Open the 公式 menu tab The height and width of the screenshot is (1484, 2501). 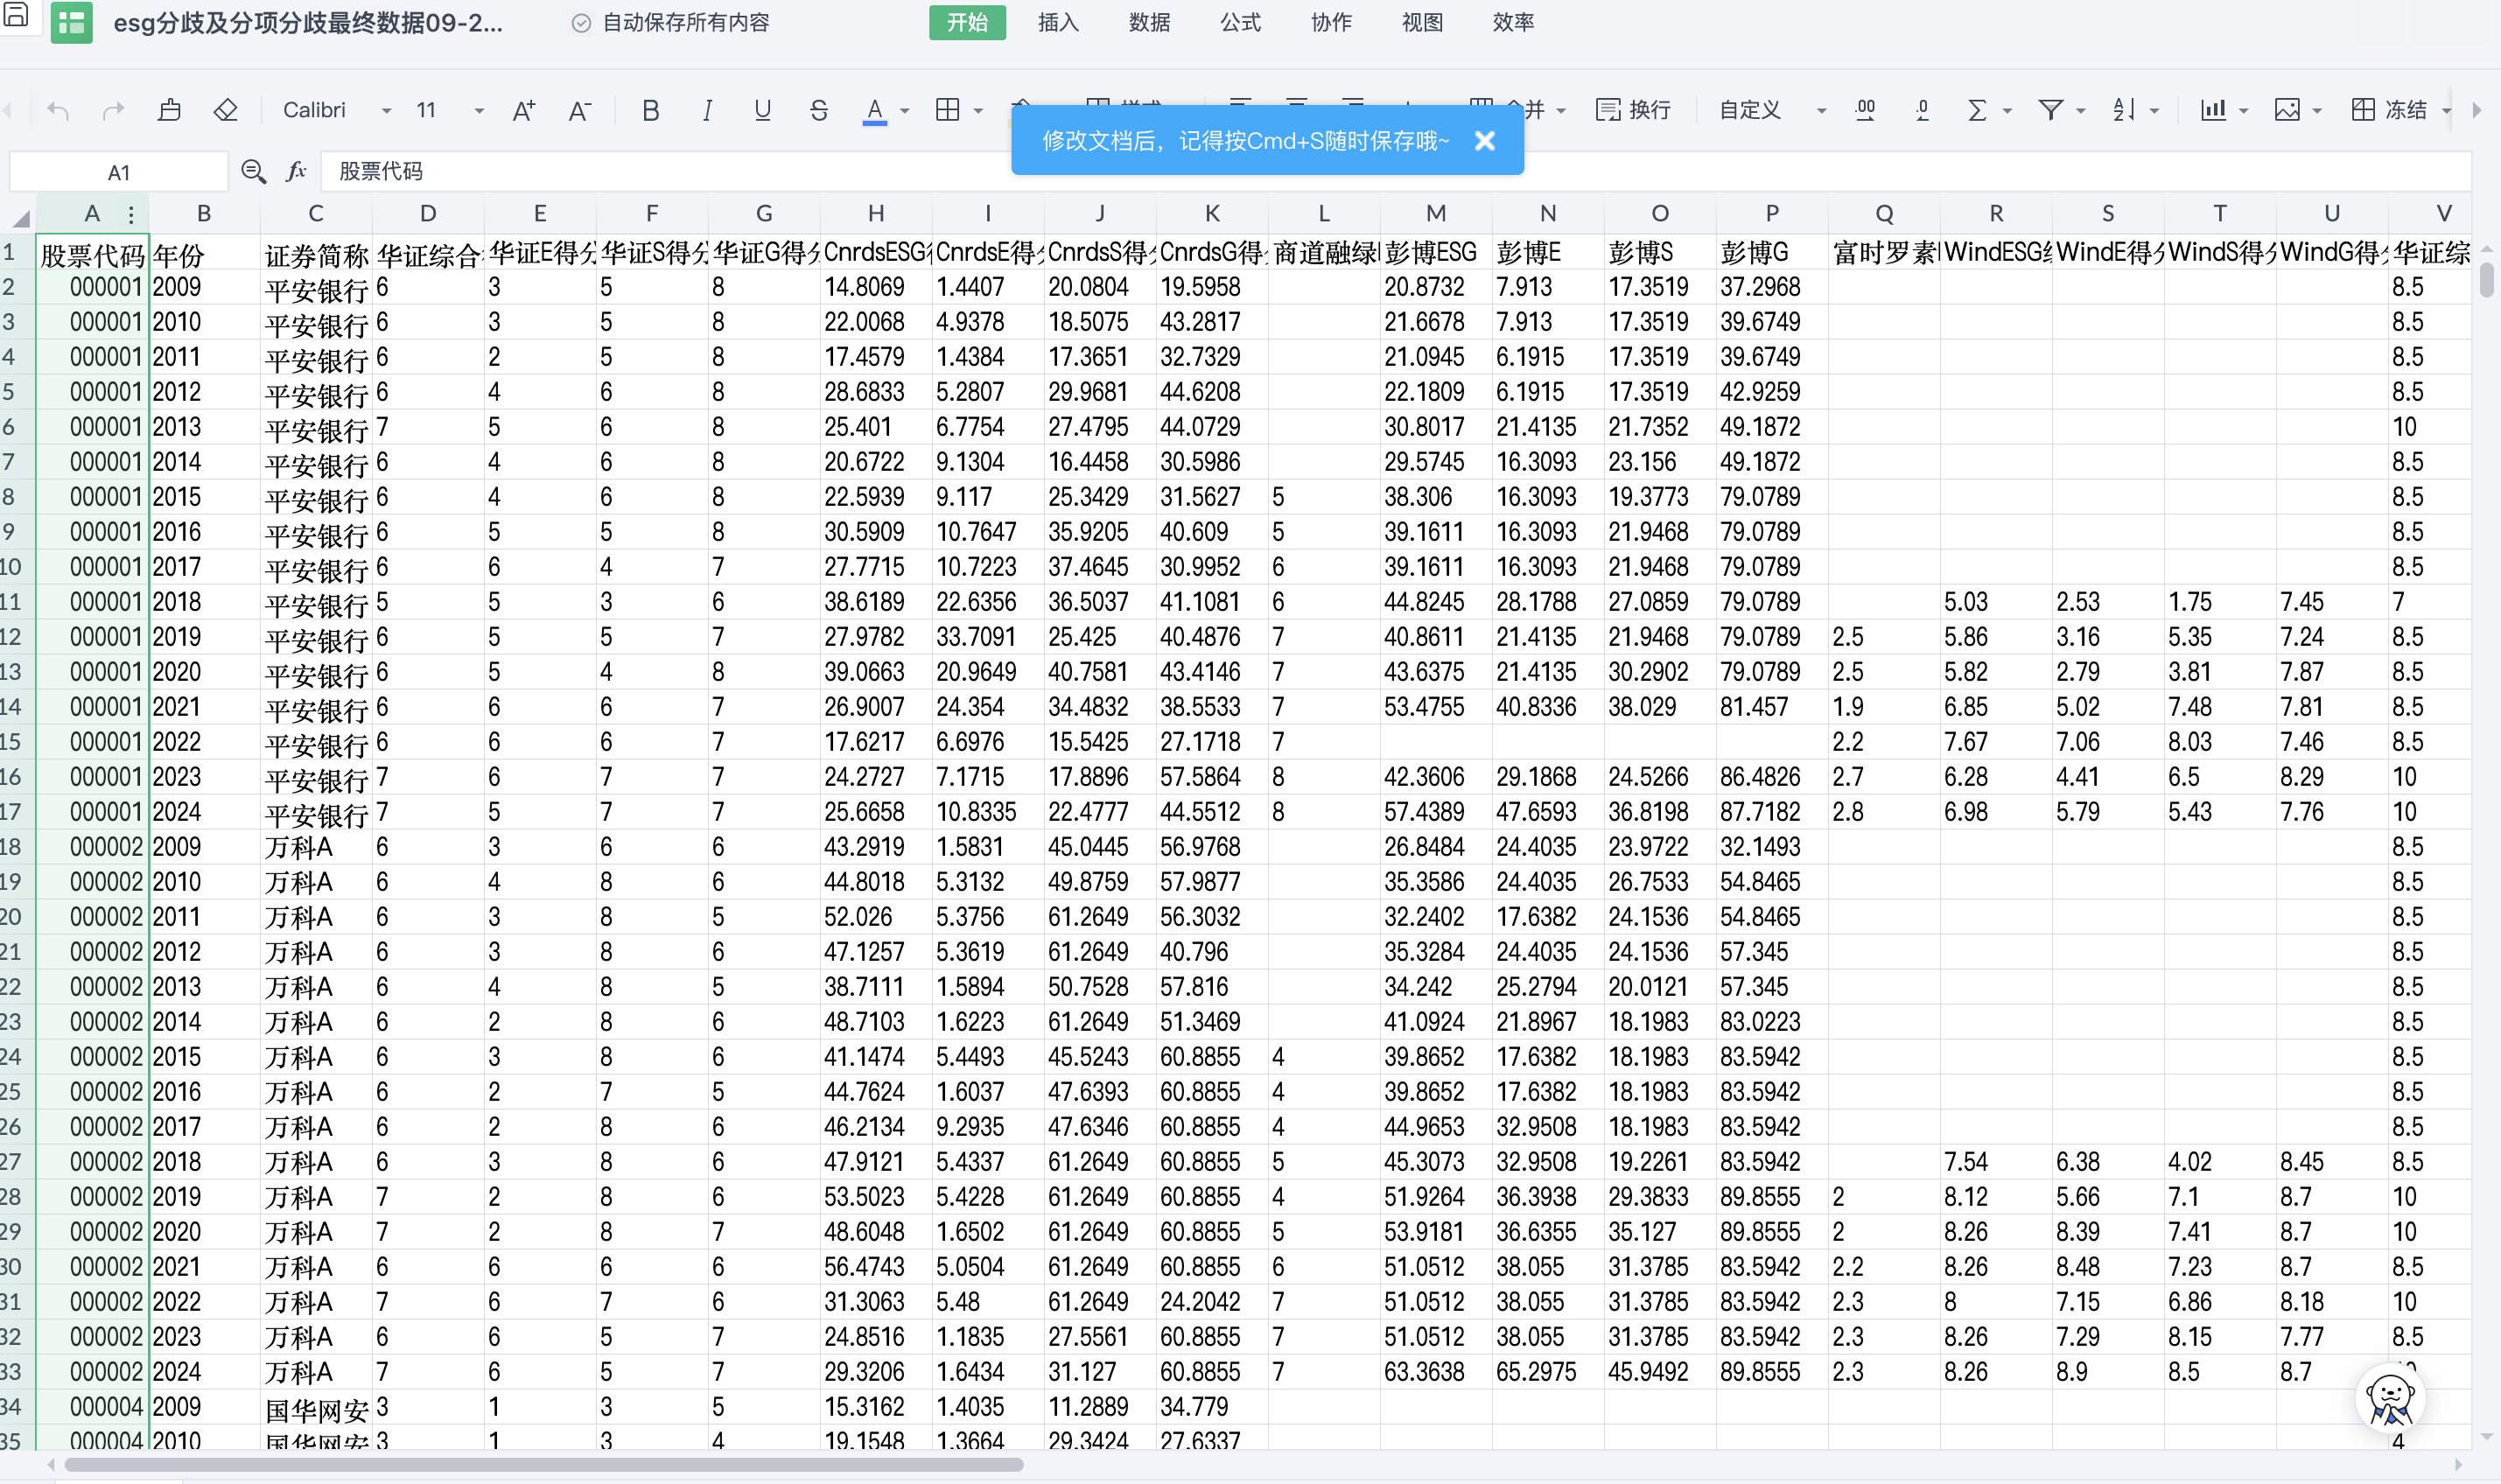tap(1240, 22)
